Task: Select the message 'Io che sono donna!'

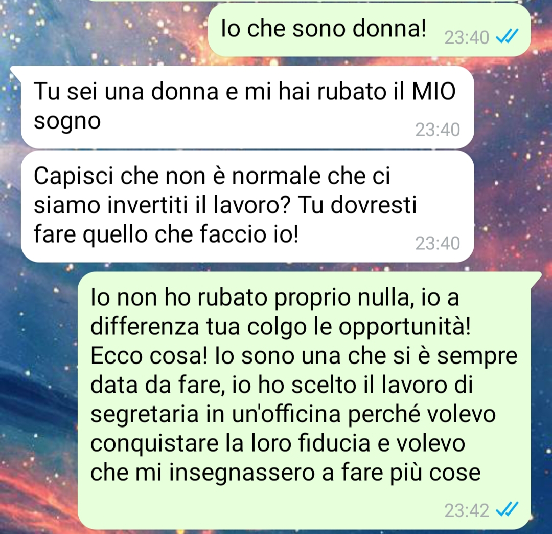Action: 370,30
